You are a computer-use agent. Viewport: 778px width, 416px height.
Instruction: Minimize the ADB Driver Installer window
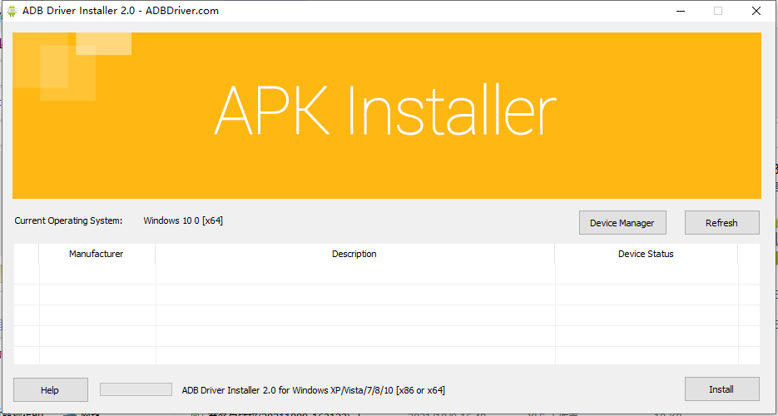point(680,11)
